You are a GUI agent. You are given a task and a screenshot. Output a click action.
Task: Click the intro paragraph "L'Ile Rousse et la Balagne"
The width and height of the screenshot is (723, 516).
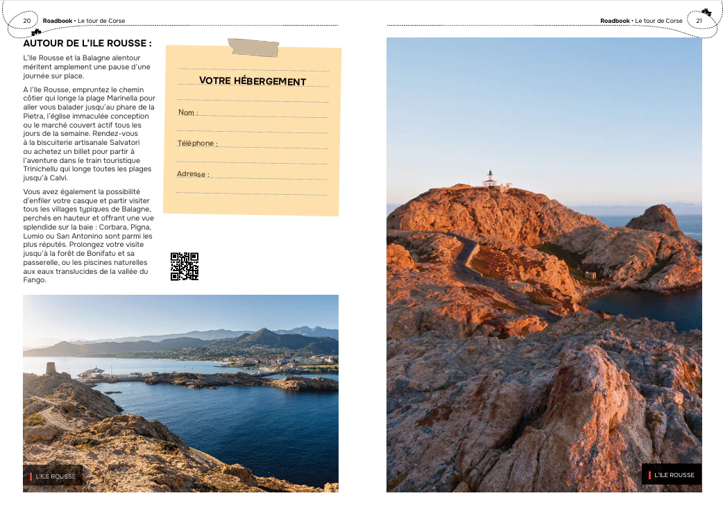coord(87,67)
